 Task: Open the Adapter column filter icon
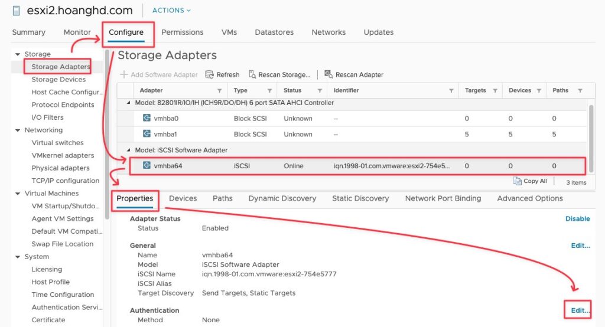pyautogui.click(x=220, y=91)
